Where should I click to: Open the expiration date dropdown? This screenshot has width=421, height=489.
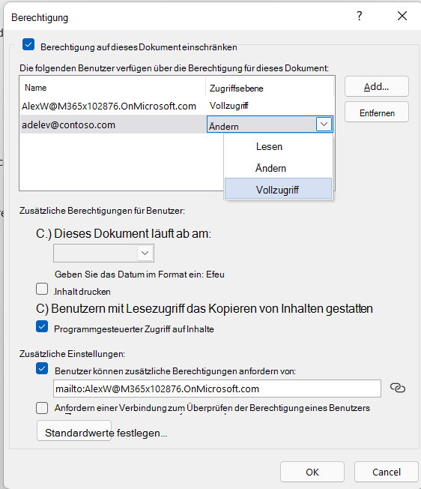145,253
